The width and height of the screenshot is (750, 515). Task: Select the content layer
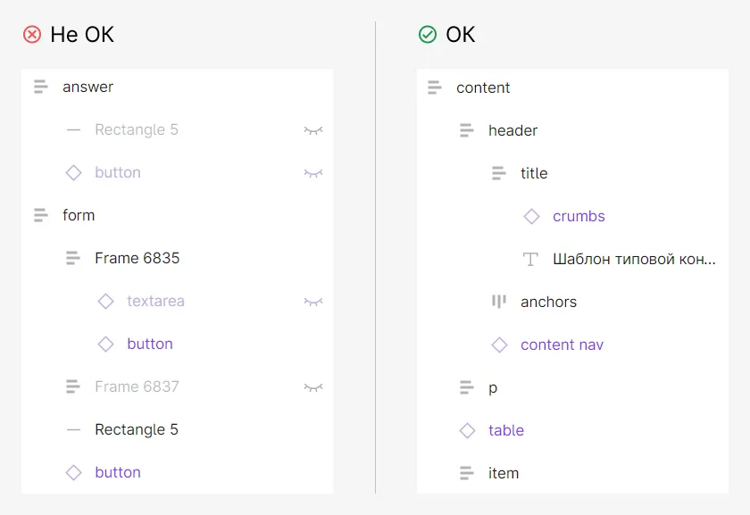click(x=572, y=87)
